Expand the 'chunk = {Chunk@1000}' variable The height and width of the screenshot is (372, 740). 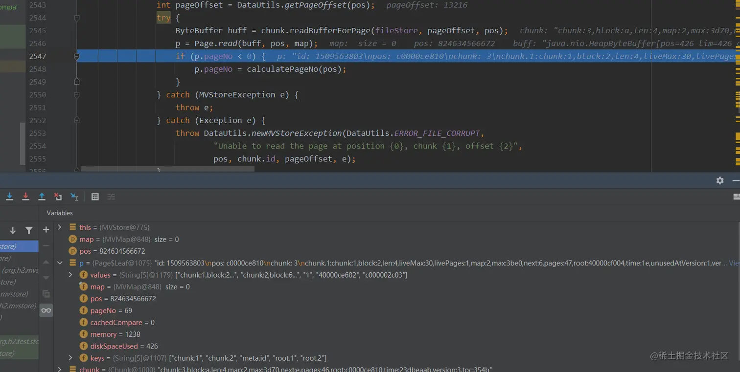tap(60, 369)
